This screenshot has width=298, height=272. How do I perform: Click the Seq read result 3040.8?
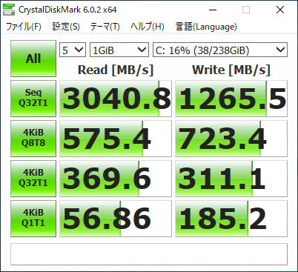click(116, 99)
